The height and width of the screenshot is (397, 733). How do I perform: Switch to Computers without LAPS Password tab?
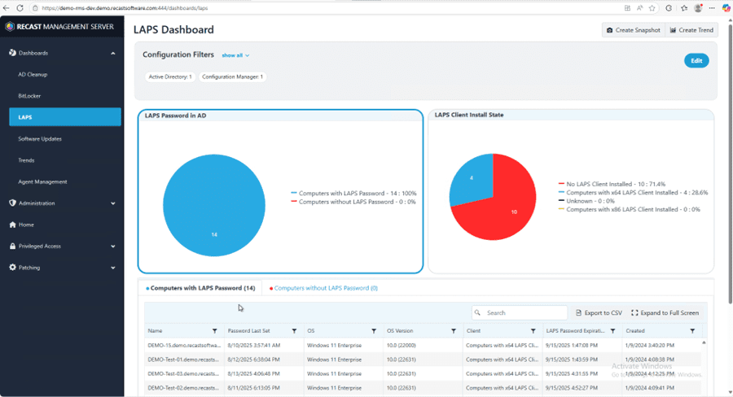[x=324, y=288]
